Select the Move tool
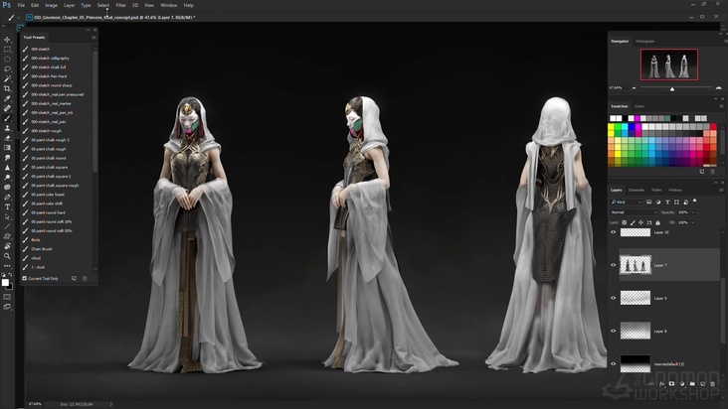Screen dimensions: 728x409 pyautogui.click(x=7, y=40)
